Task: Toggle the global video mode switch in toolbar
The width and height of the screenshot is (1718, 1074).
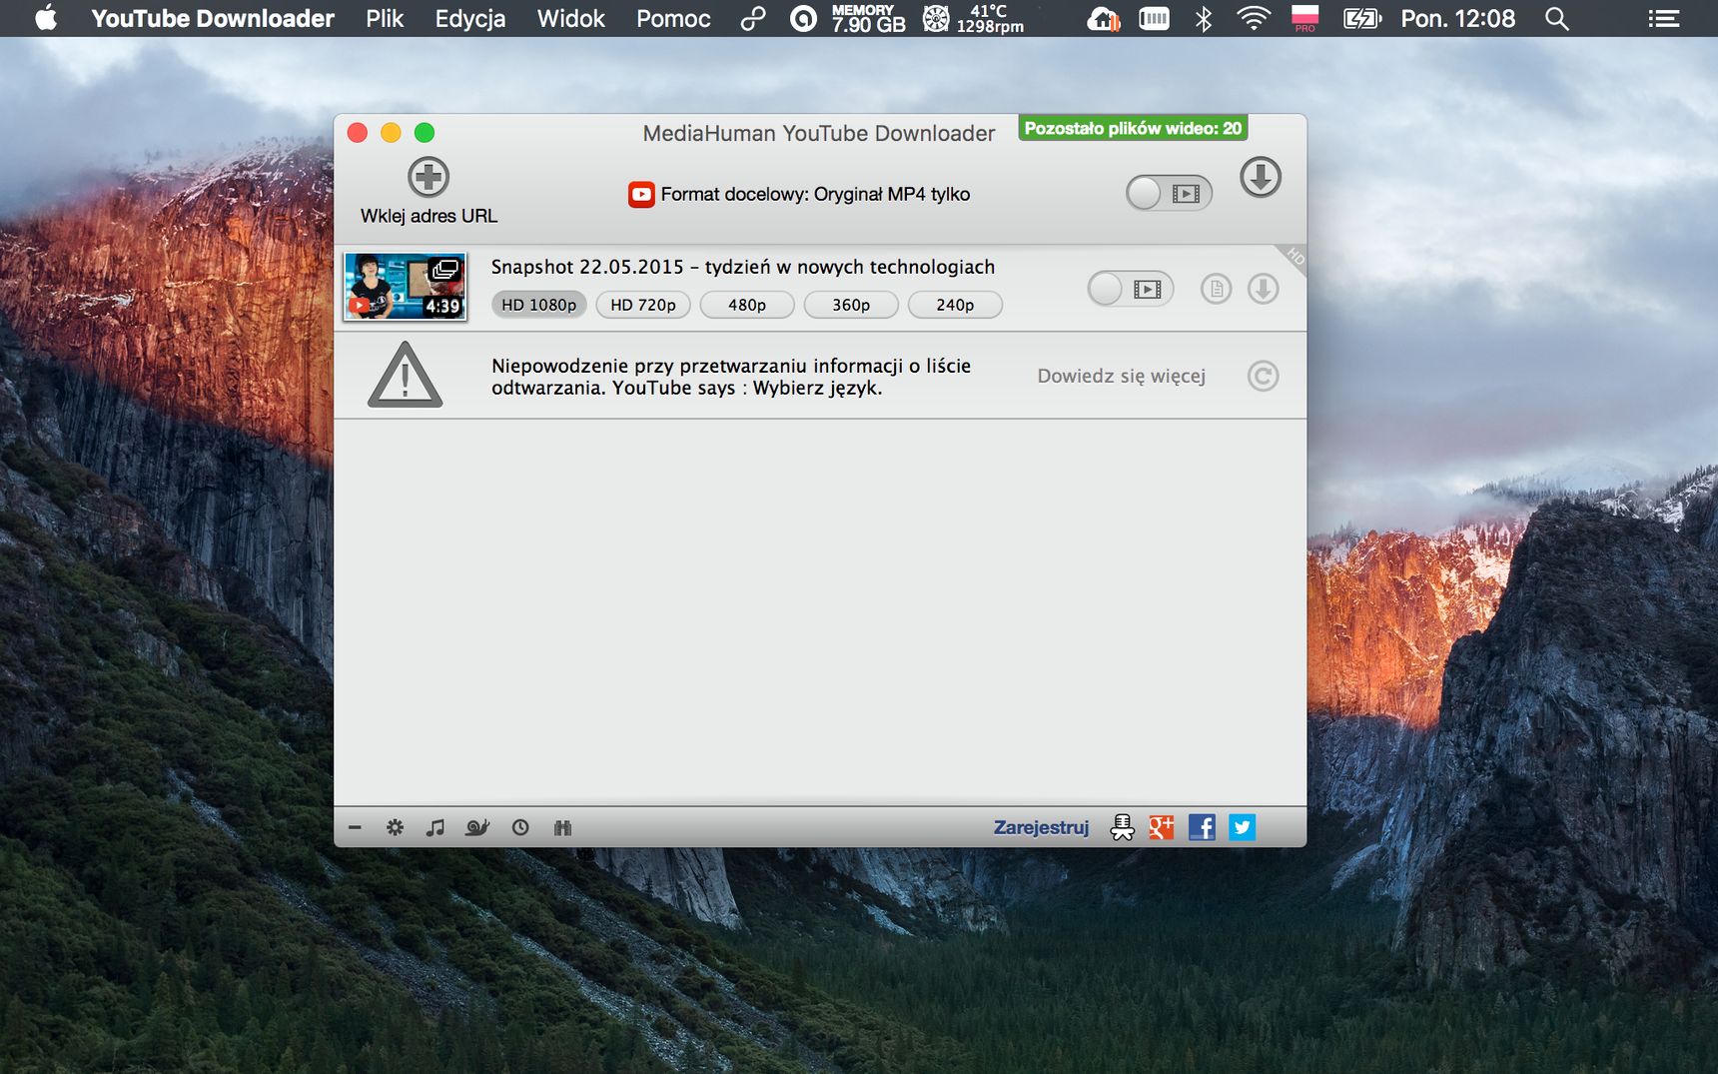Action: 1169,193
